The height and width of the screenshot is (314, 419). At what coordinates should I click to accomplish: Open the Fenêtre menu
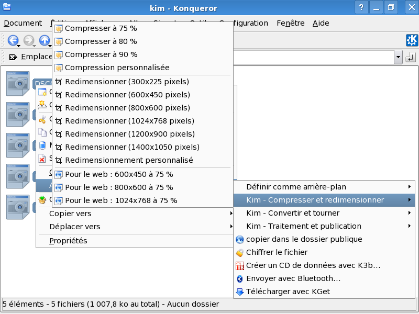click(291, 23)
